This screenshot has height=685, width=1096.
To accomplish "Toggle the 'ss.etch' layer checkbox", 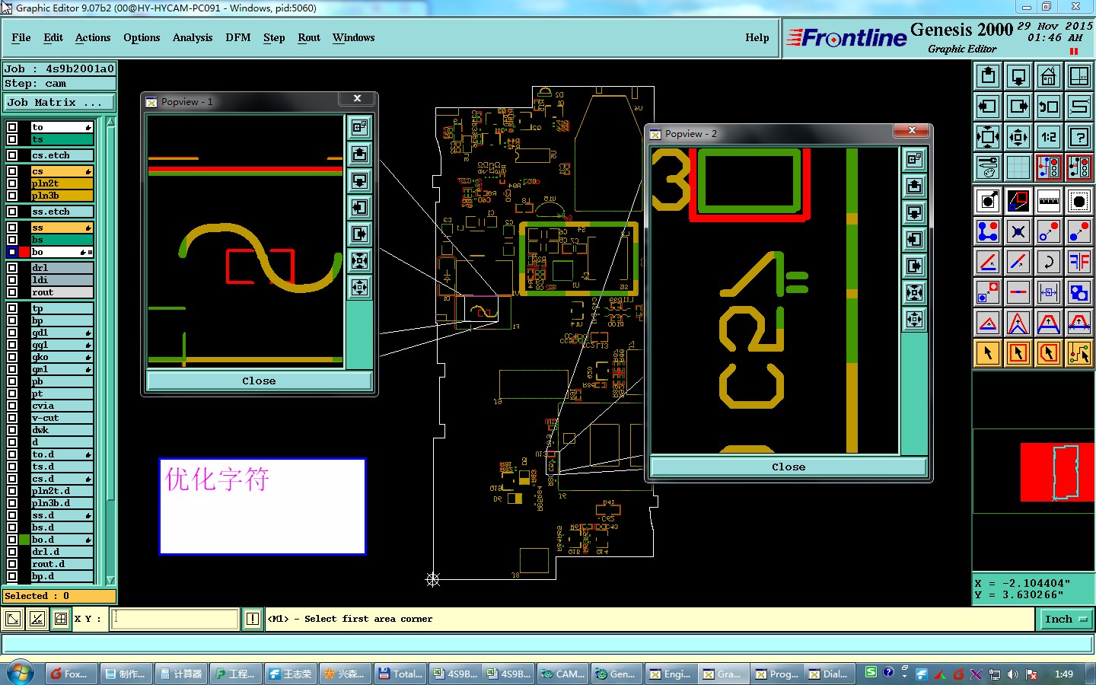I will tap(12, 212).
